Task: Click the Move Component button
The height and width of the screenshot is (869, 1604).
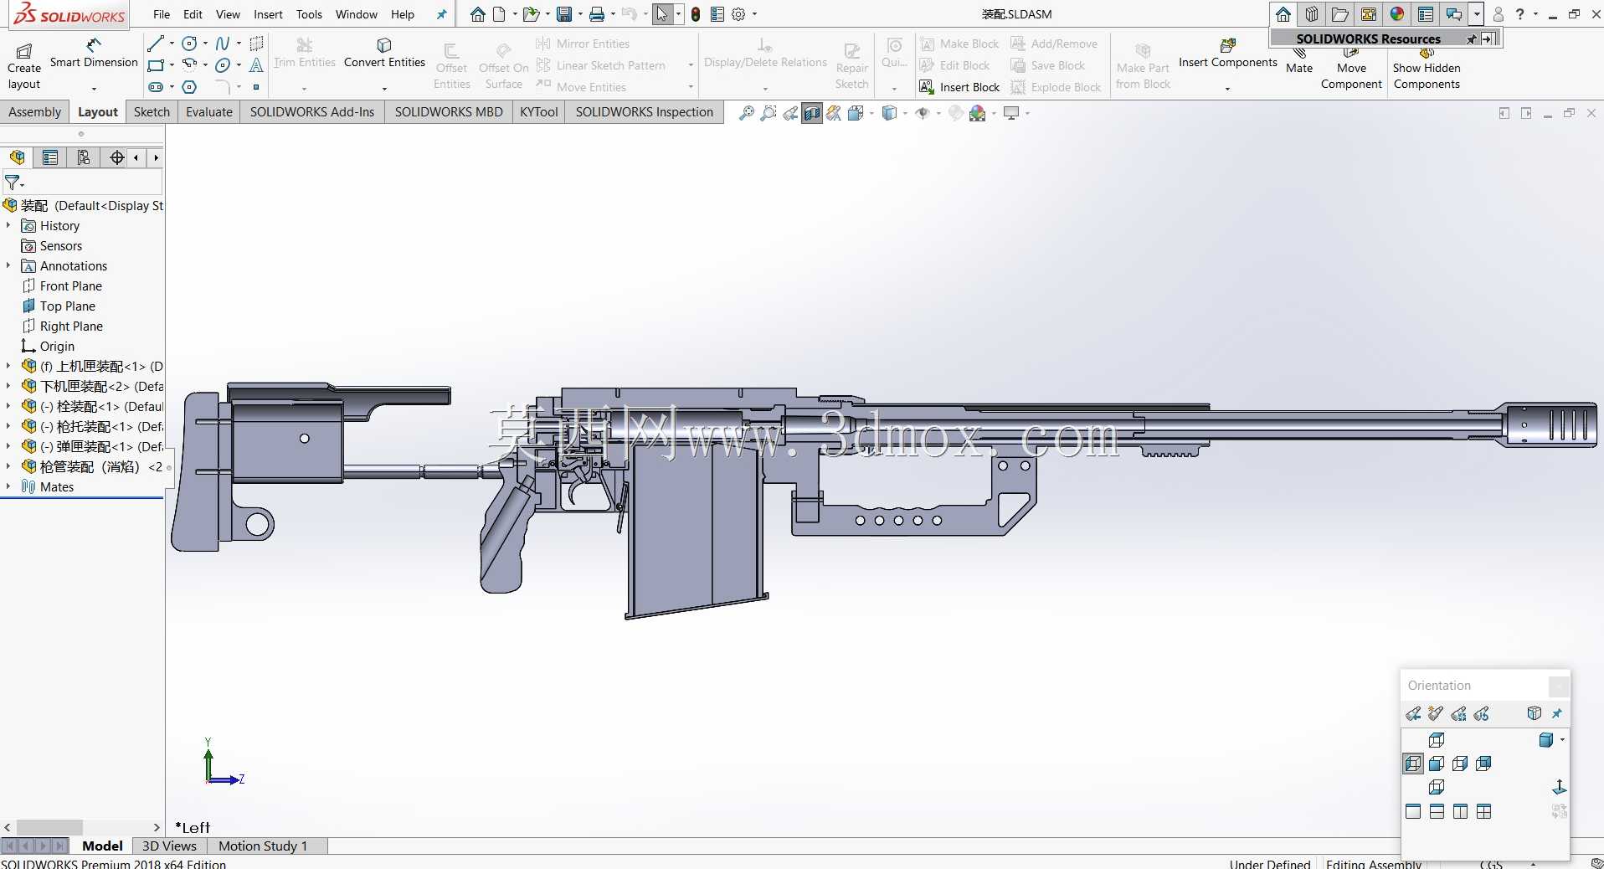Action: 1351,69
